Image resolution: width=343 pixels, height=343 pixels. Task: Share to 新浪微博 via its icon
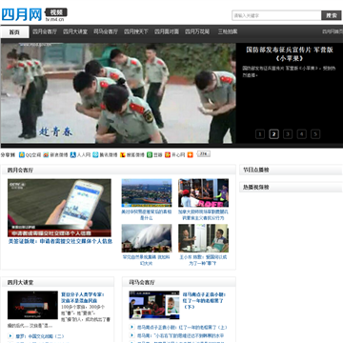[x=46, y=155]
